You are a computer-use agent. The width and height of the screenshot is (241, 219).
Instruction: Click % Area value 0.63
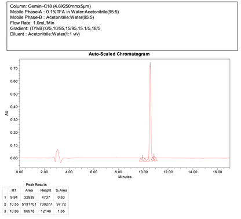61,198
